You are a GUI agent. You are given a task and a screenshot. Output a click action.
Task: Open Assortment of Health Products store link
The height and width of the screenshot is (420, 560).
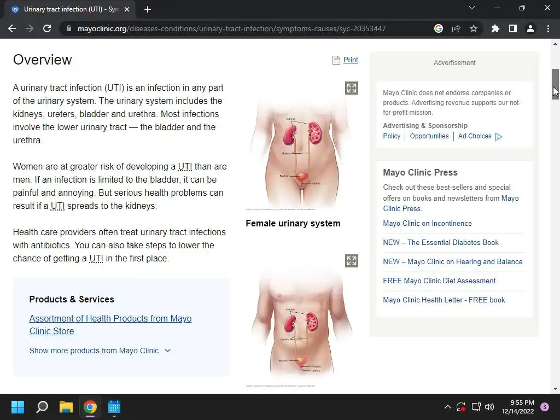click(x=110, y=325)
